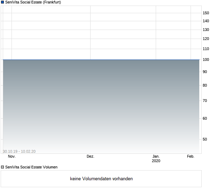The height and width of the screenshot is (190, 216).
Task: Click the 80 price axis value
Action: tap(205, 85)
